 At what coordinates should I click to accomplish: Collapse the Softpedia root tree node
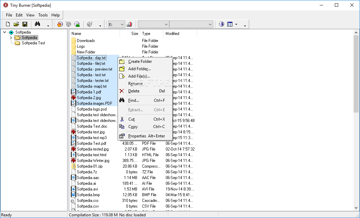[x=4, y=32]
